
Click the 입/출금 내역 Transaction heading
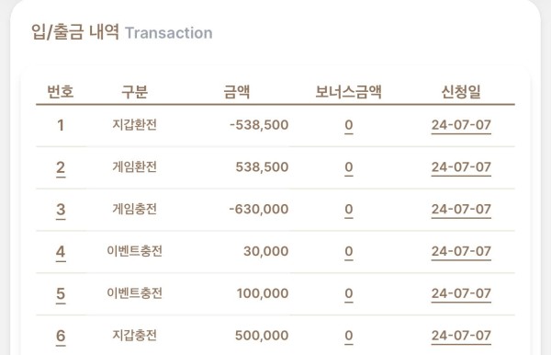122,32
